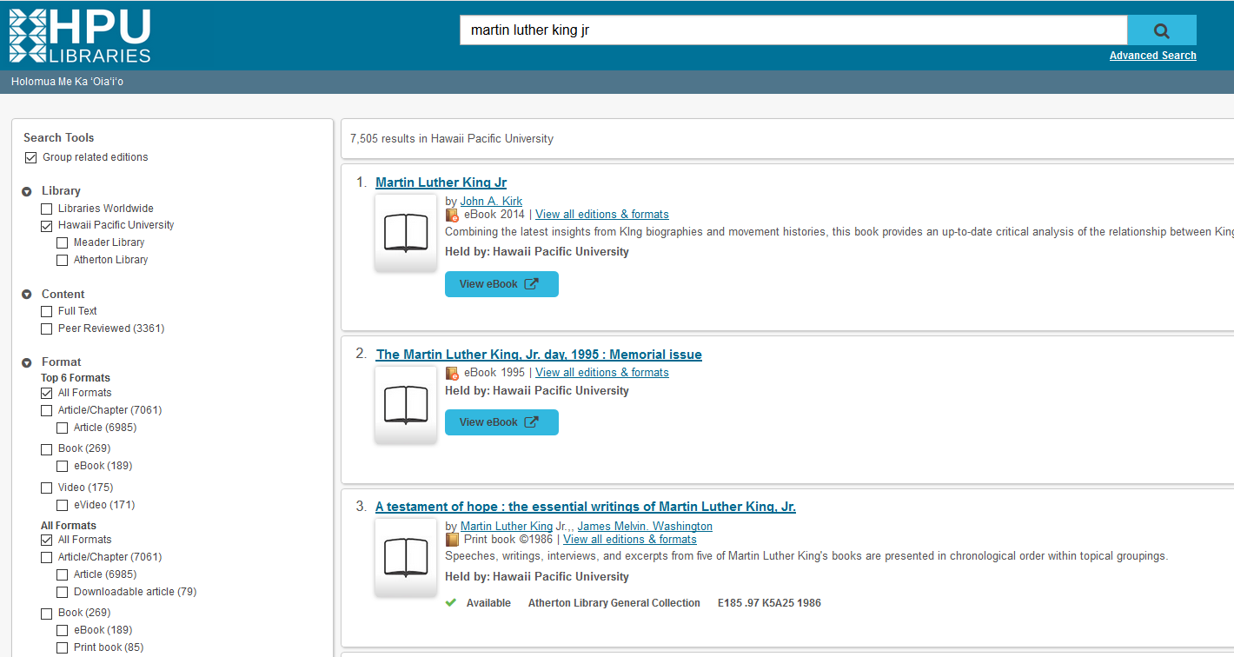Image resolution: width=1234 pixels, height=657 pixels.
Task: View all editions & formats for the 1986 print book
Action: pyautogui.click(x=630, y=540)
